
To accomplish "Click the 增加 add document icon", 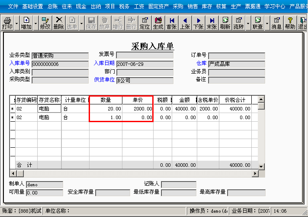I will coord(26,23).
